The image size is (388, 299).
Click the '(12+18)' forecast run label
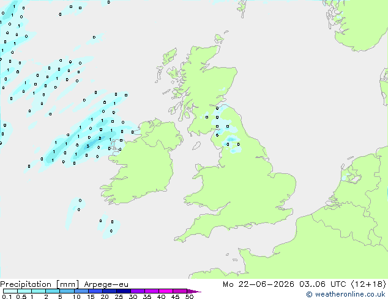[368, 284]
